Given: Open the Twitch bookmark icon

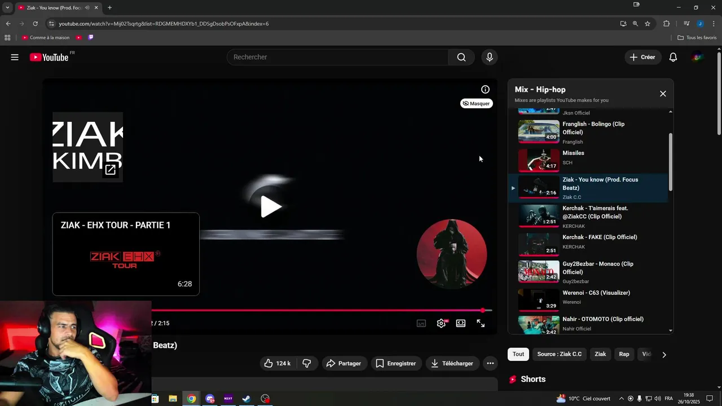Looking at the screenshot, I should point(91,38).
